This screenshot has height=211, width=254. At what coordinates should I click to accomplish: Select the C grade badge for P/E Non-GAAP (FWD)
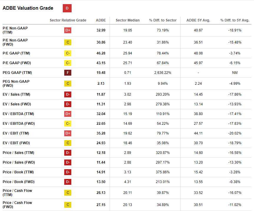[68, 42]
